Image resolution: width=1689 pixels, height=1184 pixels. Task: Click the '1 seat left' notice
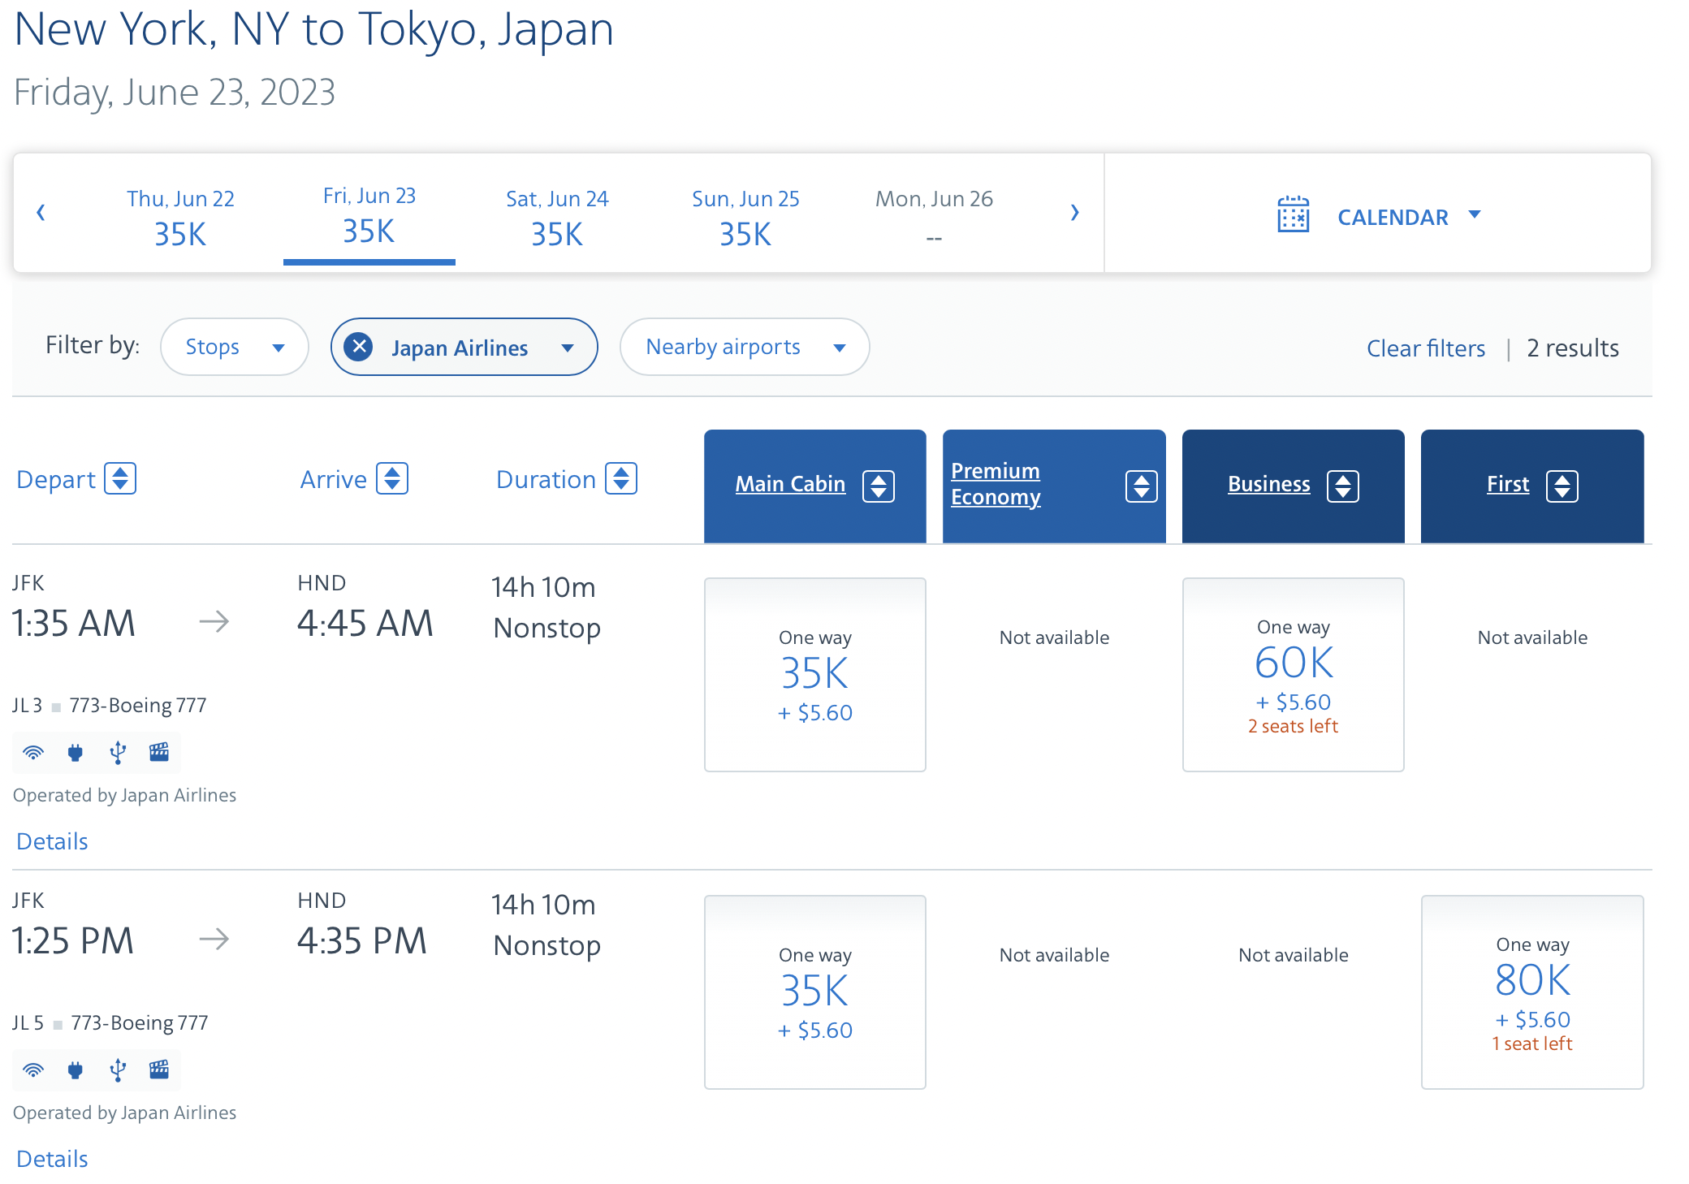1532,1044
